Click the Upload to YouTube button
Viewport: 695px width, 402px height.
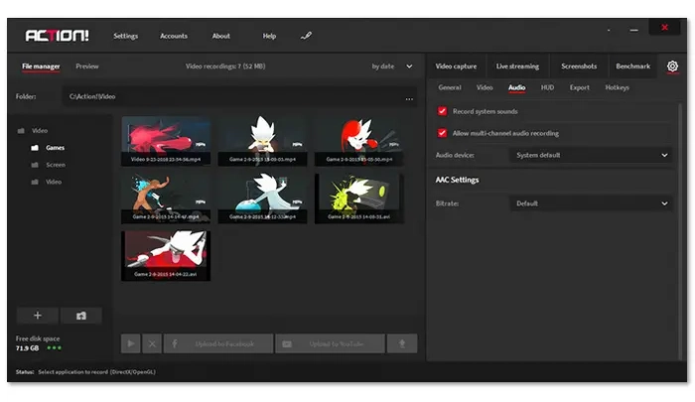point(330,343)
